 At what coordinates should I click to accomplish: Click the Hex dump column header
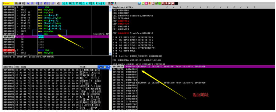pyautogui.click(x=21, y=67)
